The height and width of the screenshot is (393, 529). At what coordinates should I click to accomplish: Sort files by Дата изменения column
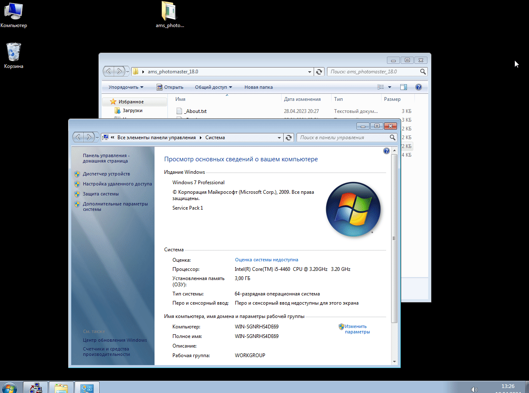coord(307,99)
